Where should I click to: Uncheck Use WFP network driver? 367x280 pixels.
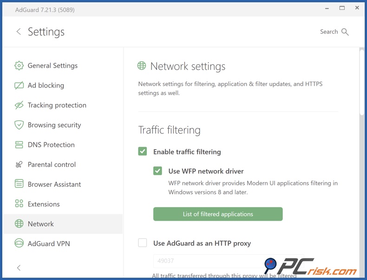click(x=158, y=171)
